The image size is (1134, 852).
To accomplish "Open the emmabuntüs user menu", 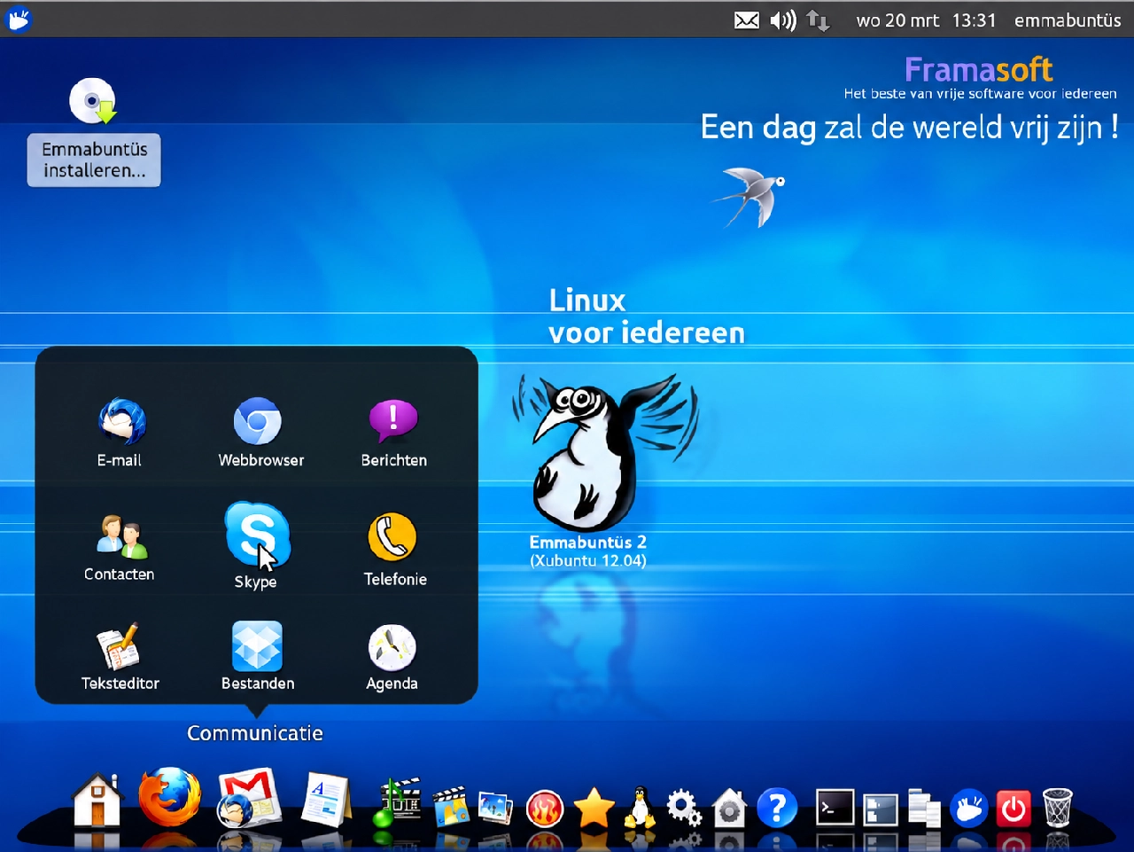I will [x=1068, y=20].
